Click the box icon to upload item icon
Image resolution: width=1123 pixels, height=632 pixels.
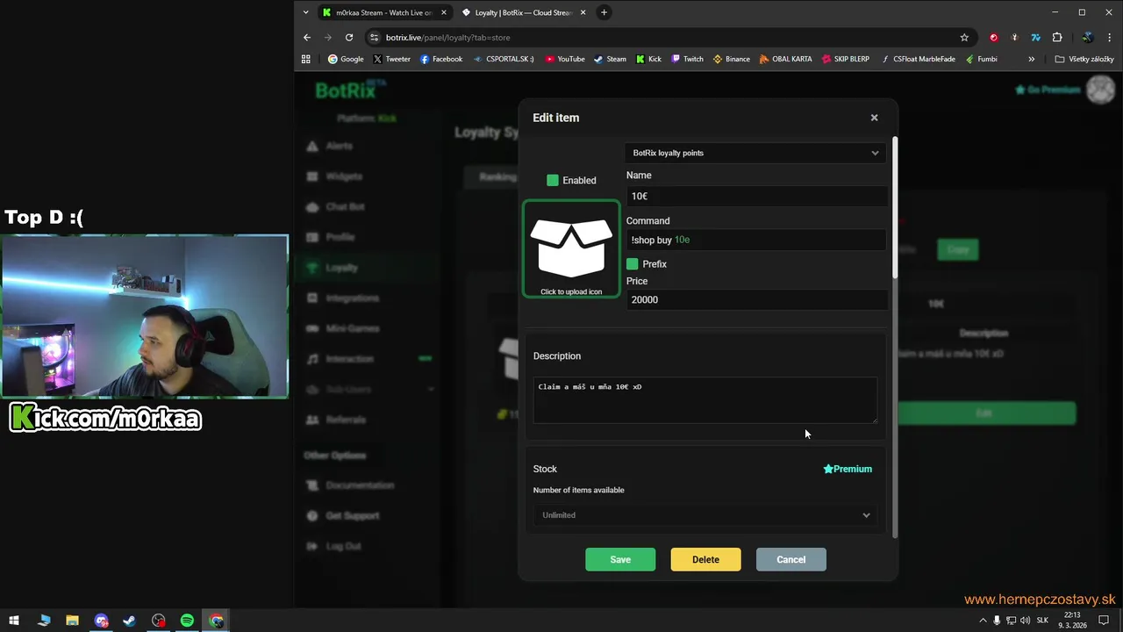(571, 249)
